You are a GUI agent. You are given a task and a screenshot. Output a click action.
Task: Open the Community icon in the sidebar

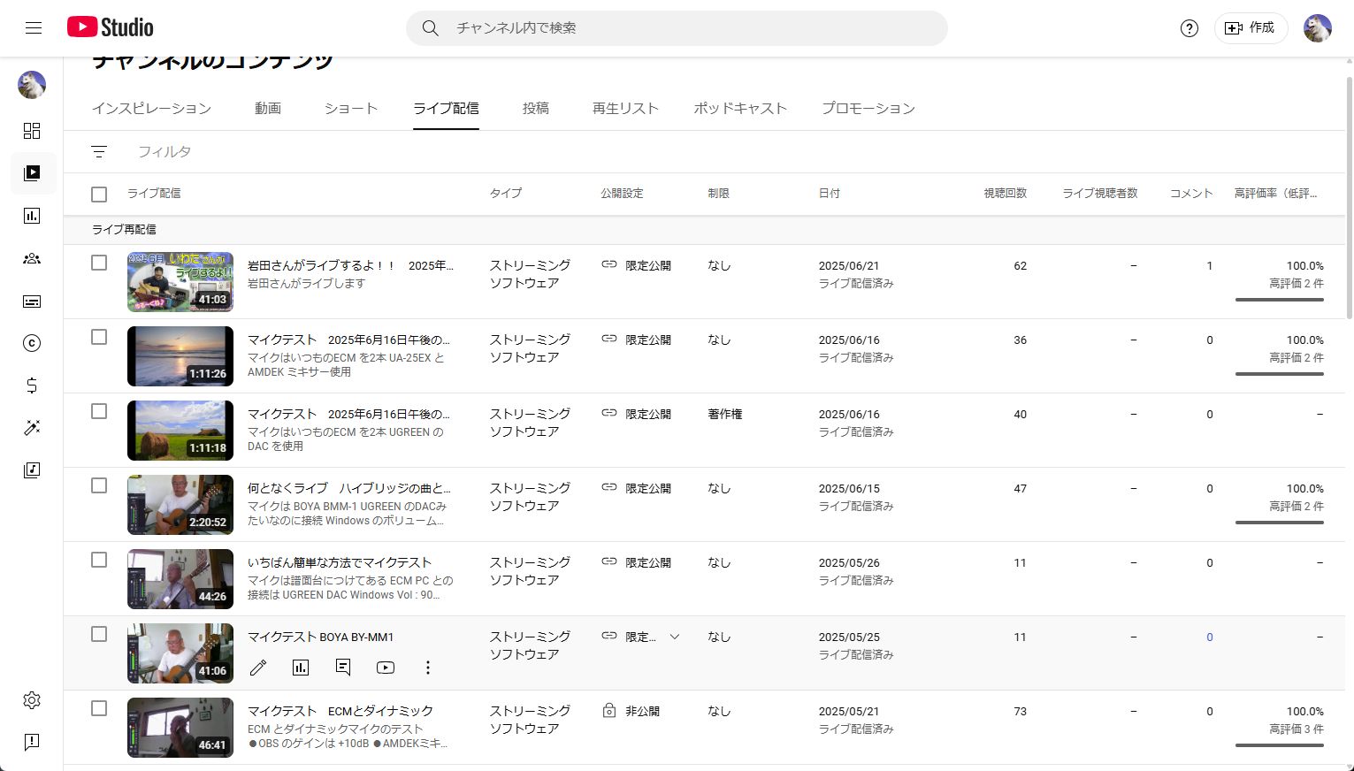pos(32,258)
